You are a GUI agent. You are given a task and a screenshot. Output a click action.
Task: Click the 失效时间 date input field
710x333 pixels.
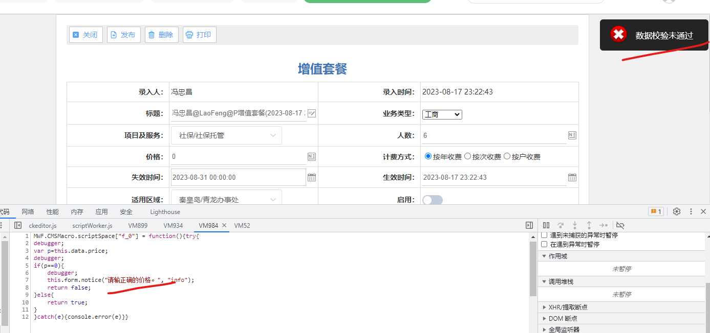[x=239, y=177]
